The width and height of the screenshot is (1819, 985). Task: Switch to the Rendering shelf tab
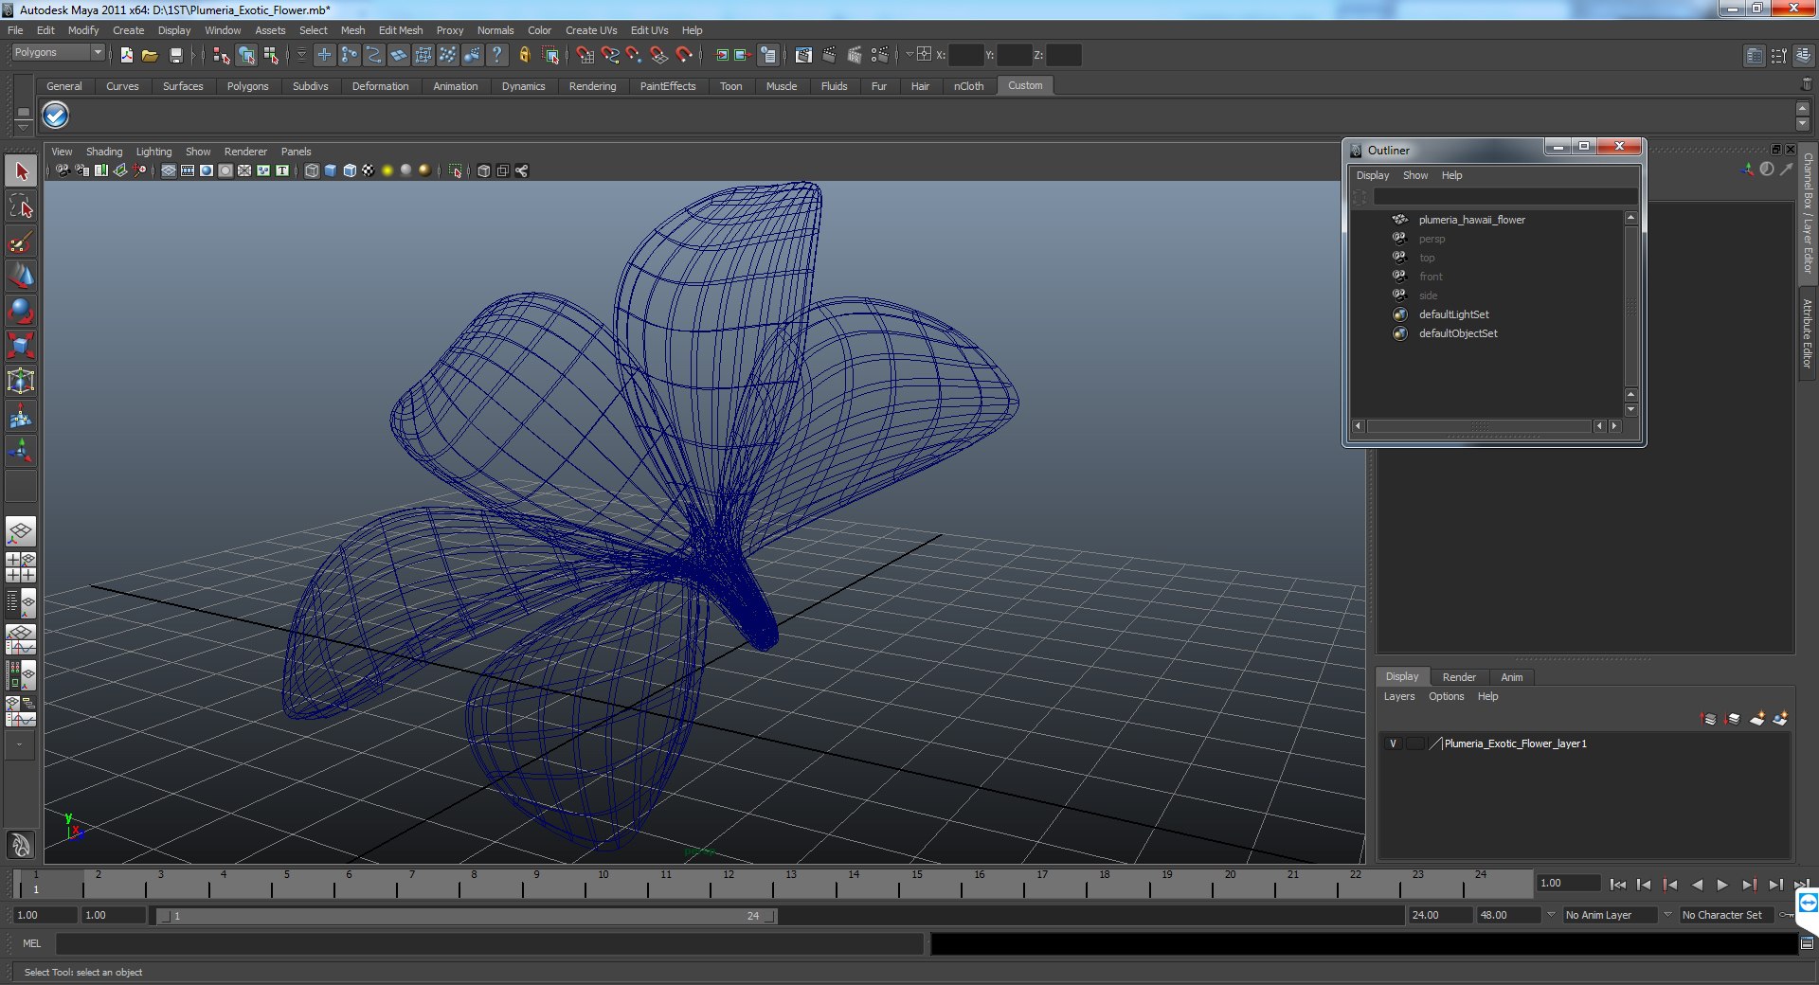(592, 86)
